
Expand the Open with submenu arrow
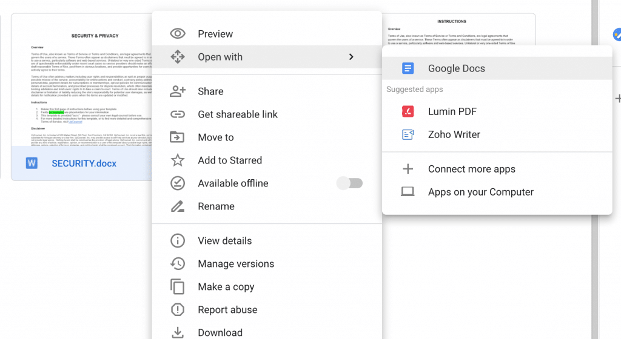coord(351,57)
